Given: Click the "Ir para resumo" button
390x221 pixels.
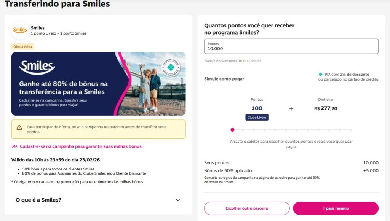Looking at the screenshot, I should pos(336,208).
